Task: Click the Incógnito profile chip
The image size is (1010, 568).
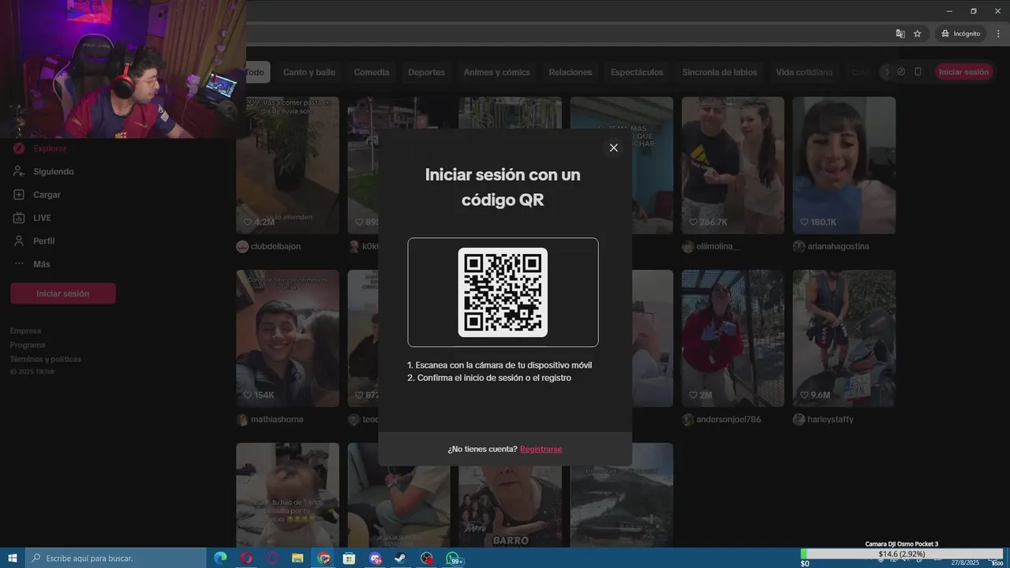Action: [x=960, y=34]
